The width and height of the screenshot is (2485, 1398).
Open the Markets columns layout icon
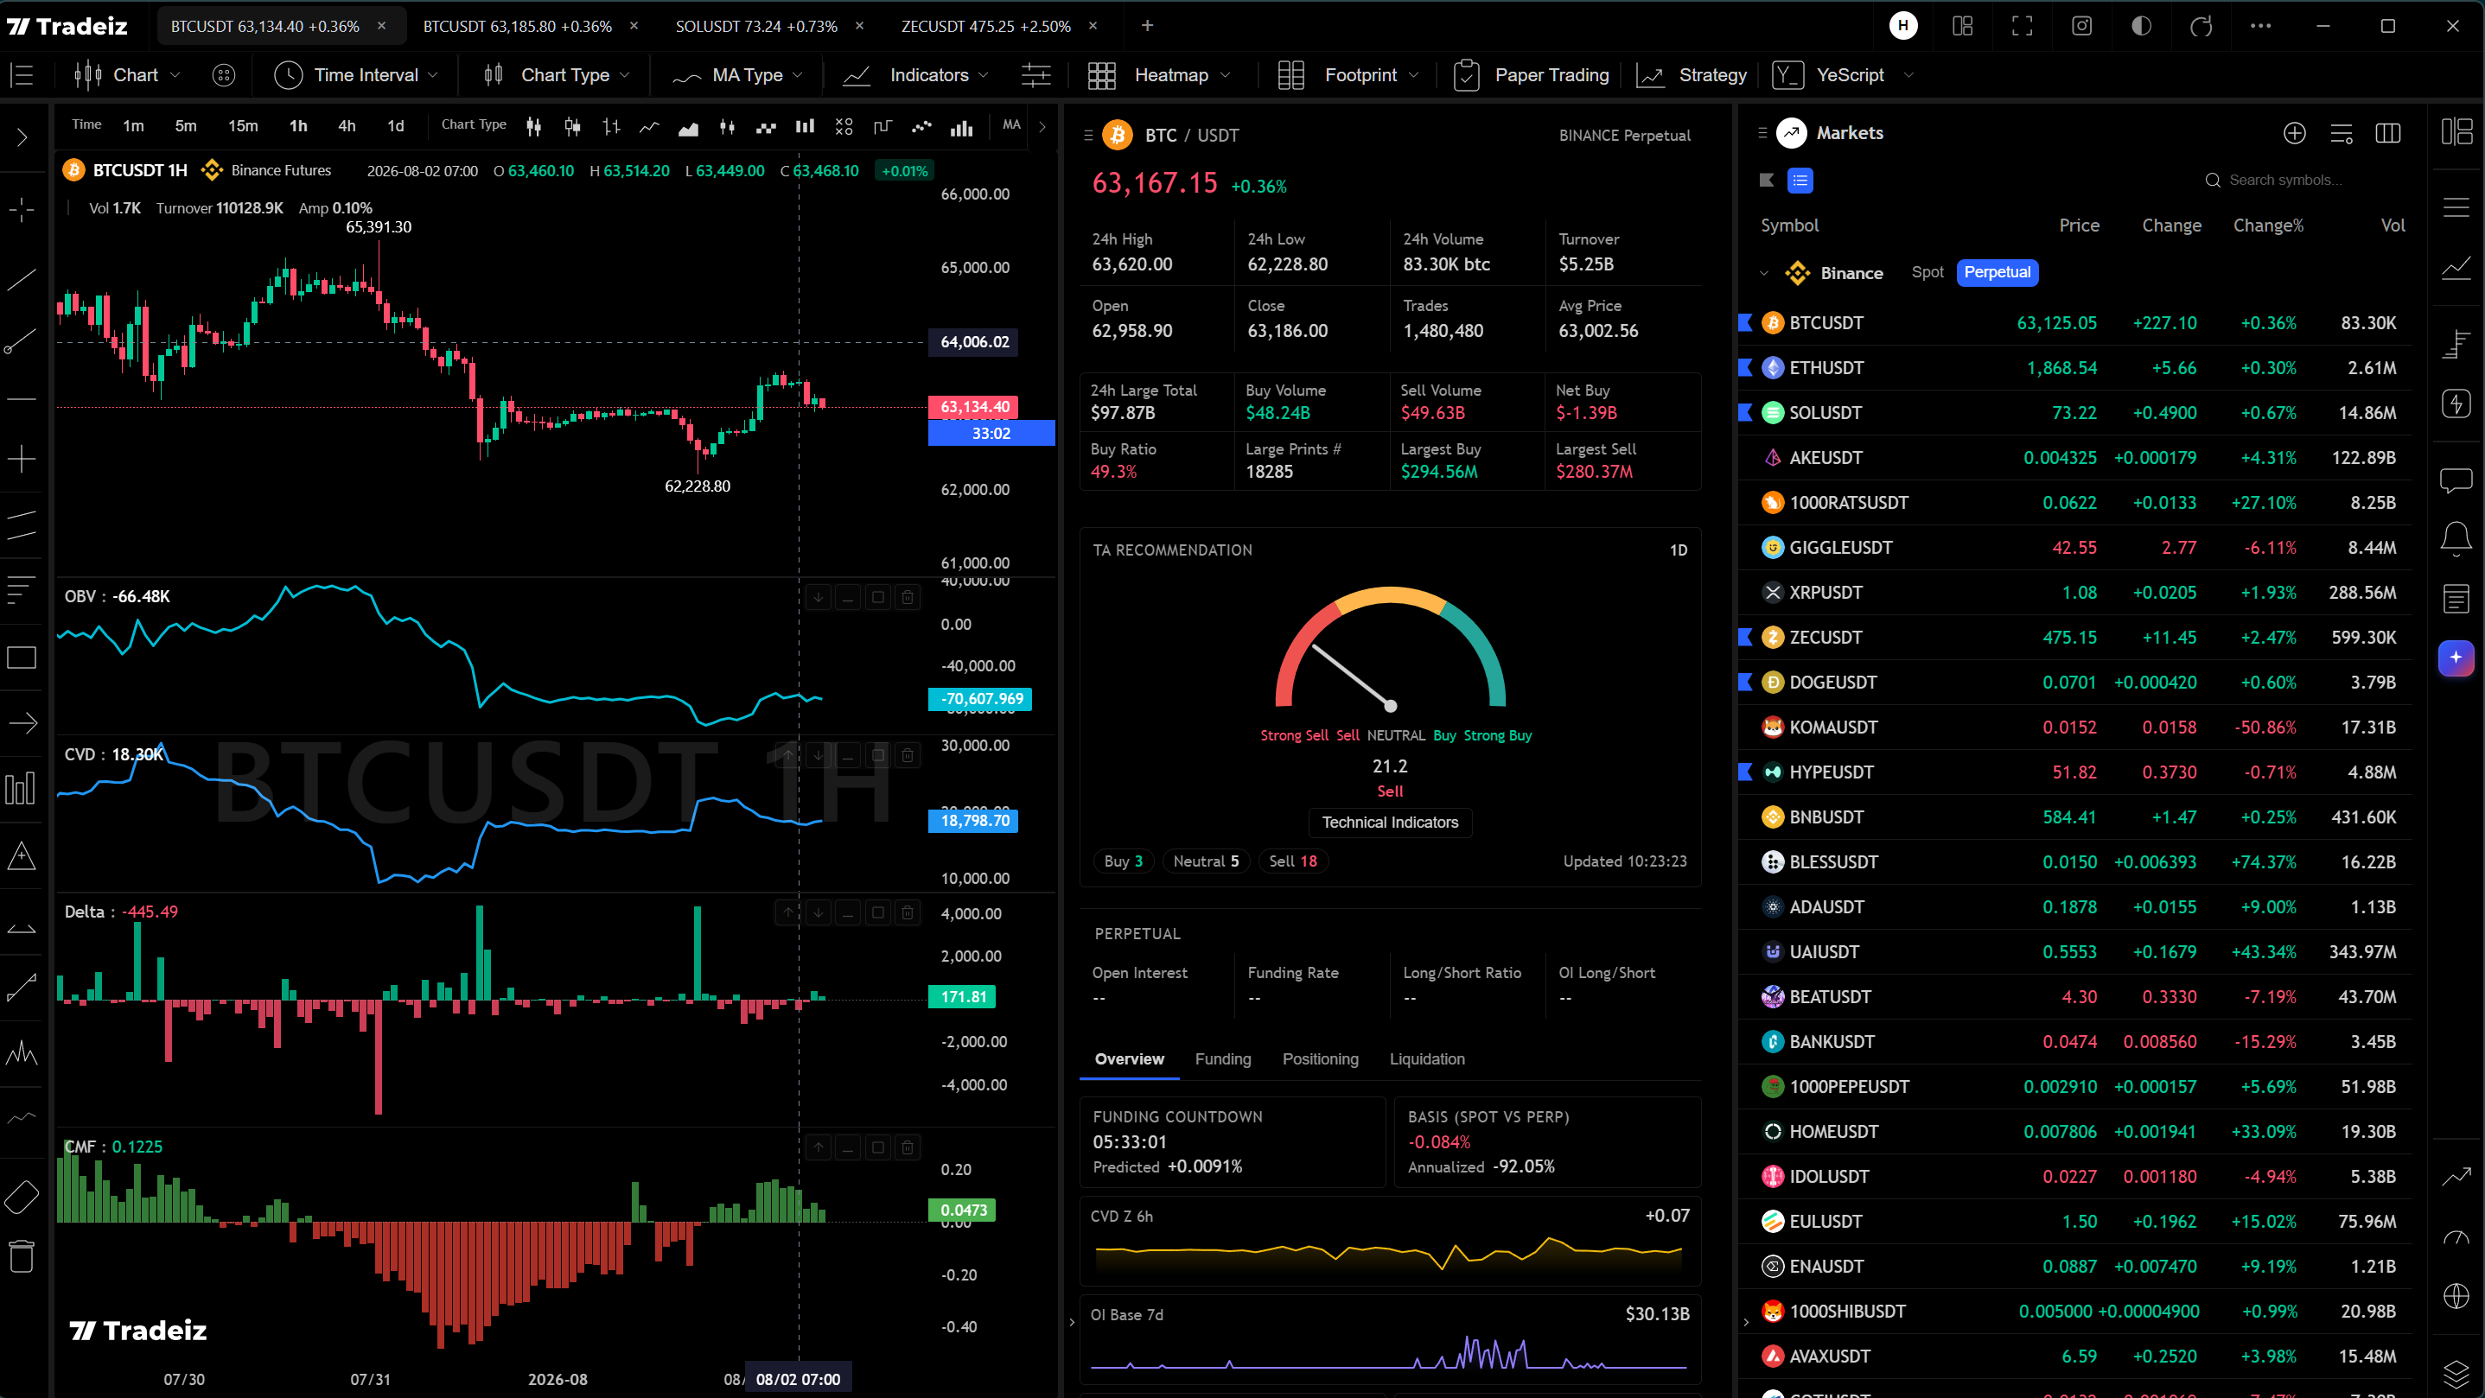click(x=2387, y=133)
